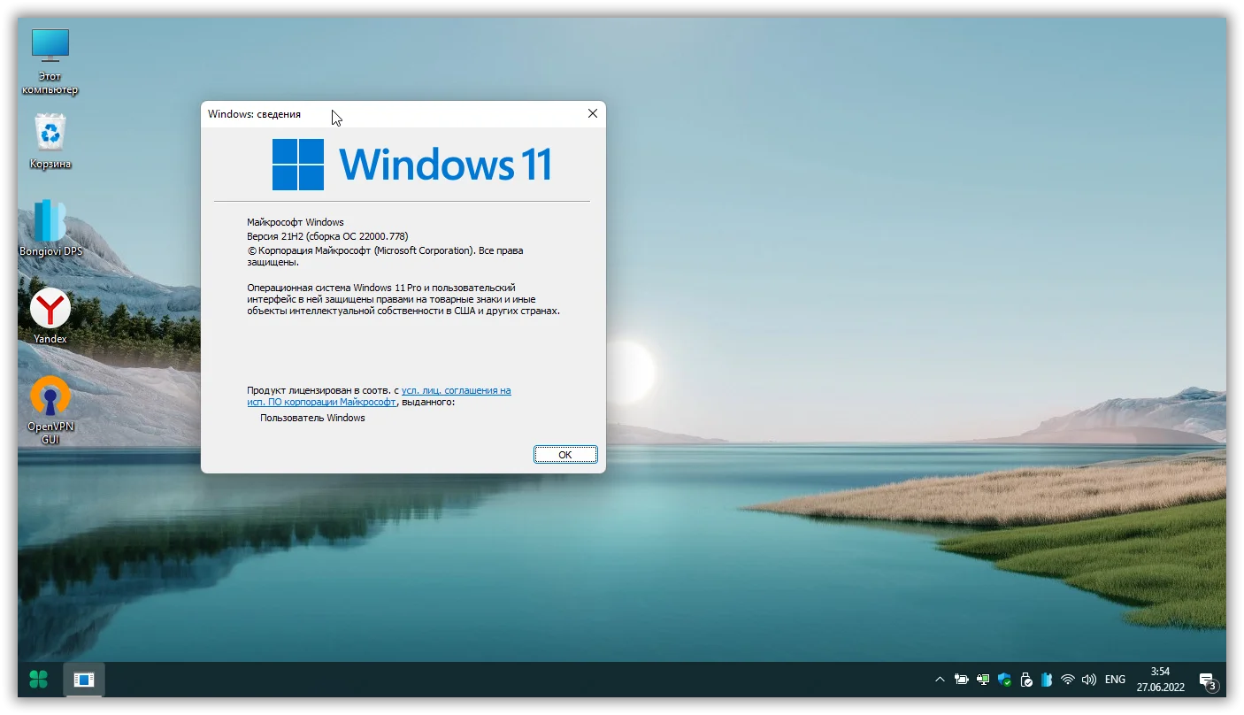This screenshot has height=715, width=1244.
Task: Click the Windows 11 logo banner
Action: (x=412, y=165)
